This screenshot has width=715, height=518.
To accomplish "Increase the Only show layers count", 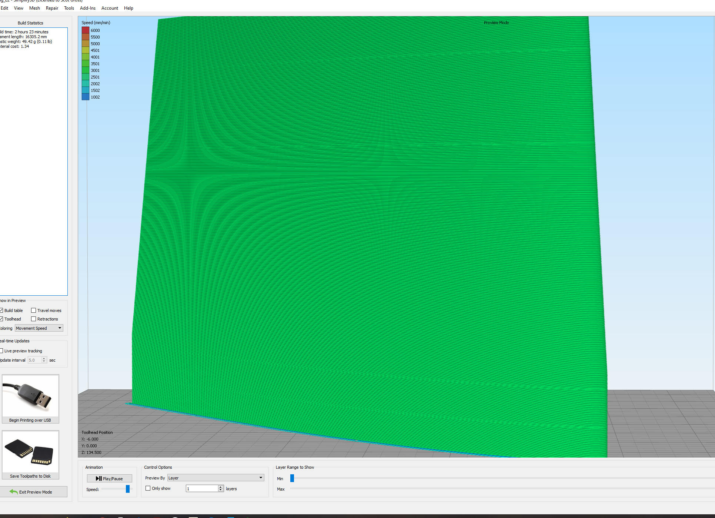I will (x=221, y=487).
